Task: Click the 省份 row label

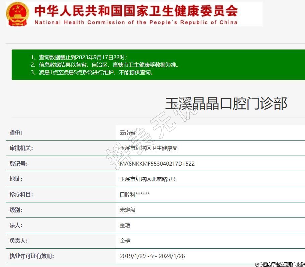Action: click(x=16, y=132)
